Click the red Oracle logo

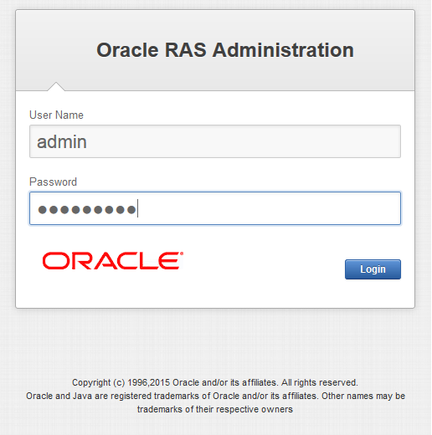[x=113, y=261]
